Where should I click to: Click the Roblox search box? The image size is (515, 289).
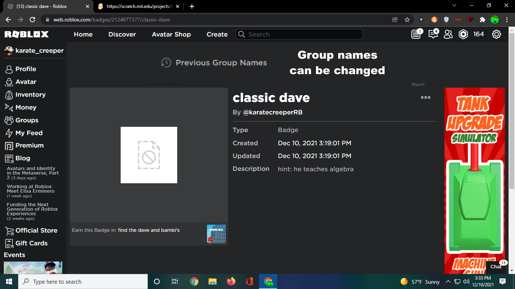tap(299, 34)
